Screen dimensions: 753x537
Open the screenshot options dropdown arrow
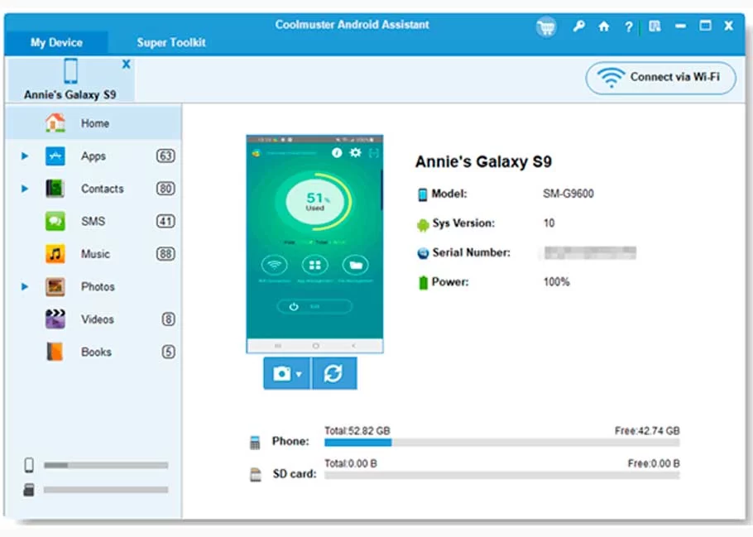[299, 374]
